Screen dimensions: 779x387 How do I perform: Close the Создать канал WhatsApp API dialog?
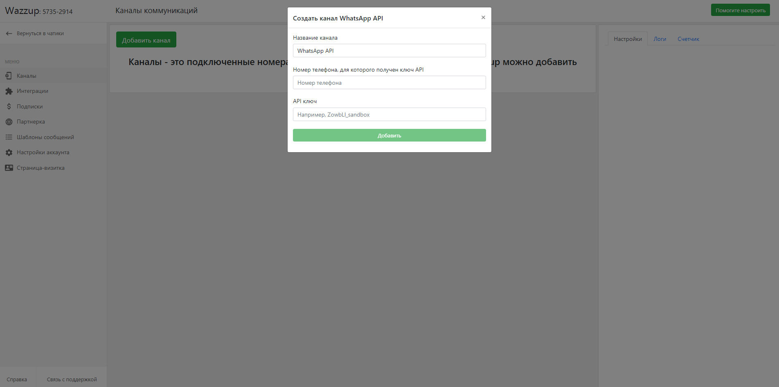pos(483,18)
